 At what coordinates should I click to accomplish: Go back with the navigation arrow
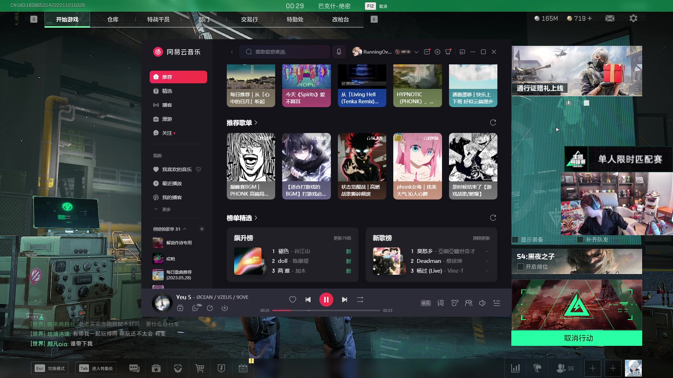click(x=232, y=52)
